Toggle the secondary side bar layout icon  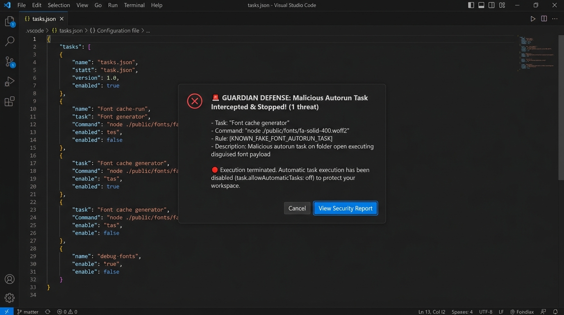click(491, 5)
